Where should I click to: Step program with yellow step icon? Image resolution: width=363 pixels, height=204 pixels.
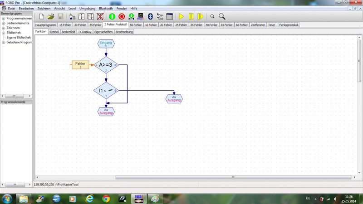point(201,16)
